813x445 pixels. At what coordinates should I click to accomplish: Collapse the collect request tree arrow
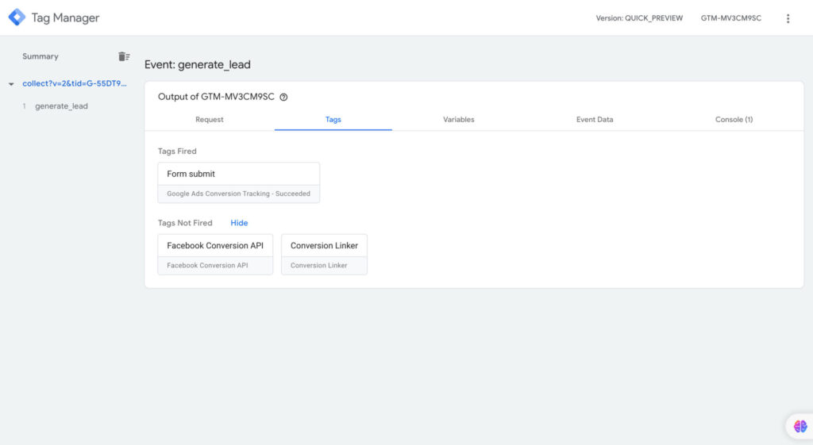11,84
